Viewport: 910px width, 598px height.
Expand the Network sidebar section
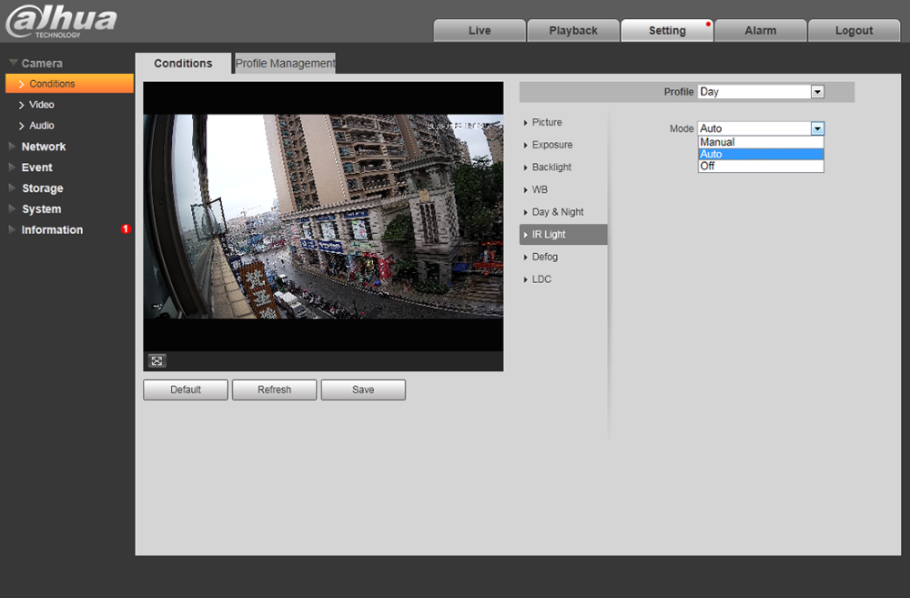pyautogui.click(x=44, y=147)
